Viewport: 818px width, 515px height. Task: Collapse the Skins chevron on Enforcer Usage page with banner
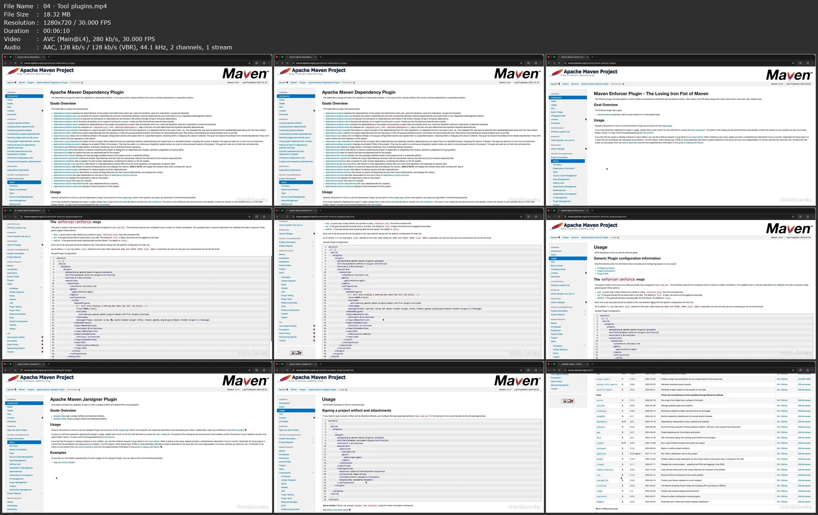click(584, 345)
